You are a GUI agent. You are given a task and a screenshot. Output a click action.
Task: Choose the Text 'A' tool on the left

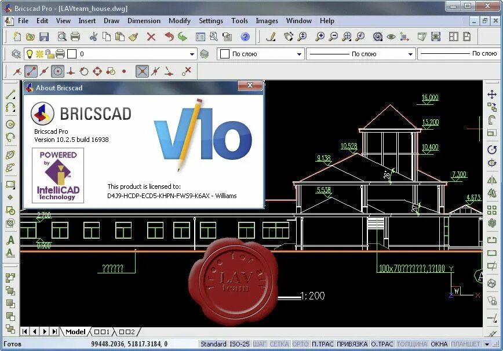pos(10,240)
